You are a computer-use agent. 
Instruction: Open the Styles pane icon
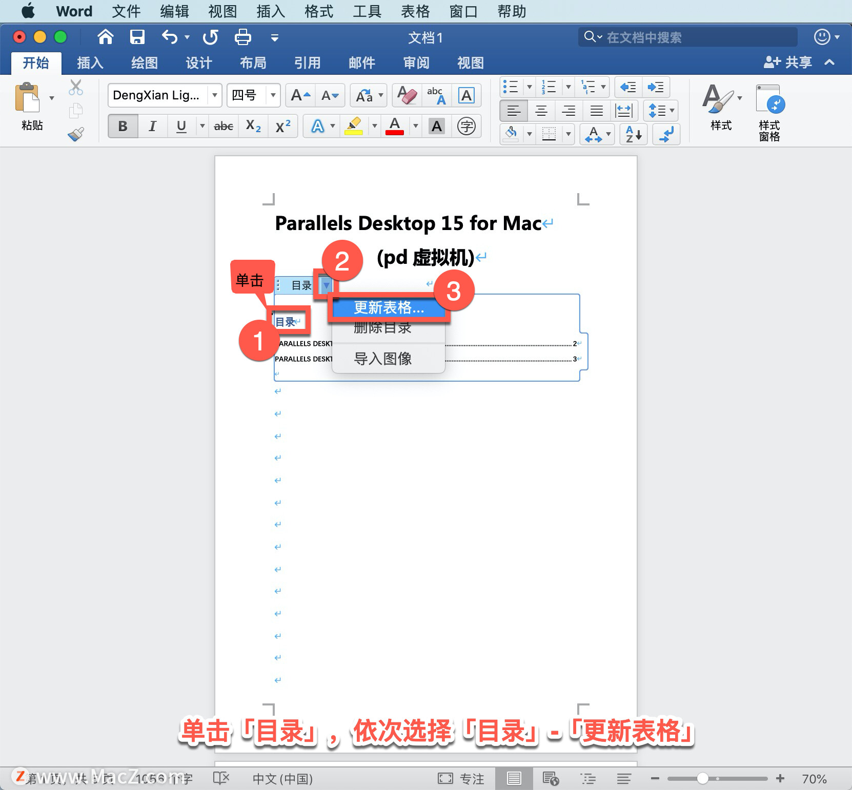click(769, 112)
